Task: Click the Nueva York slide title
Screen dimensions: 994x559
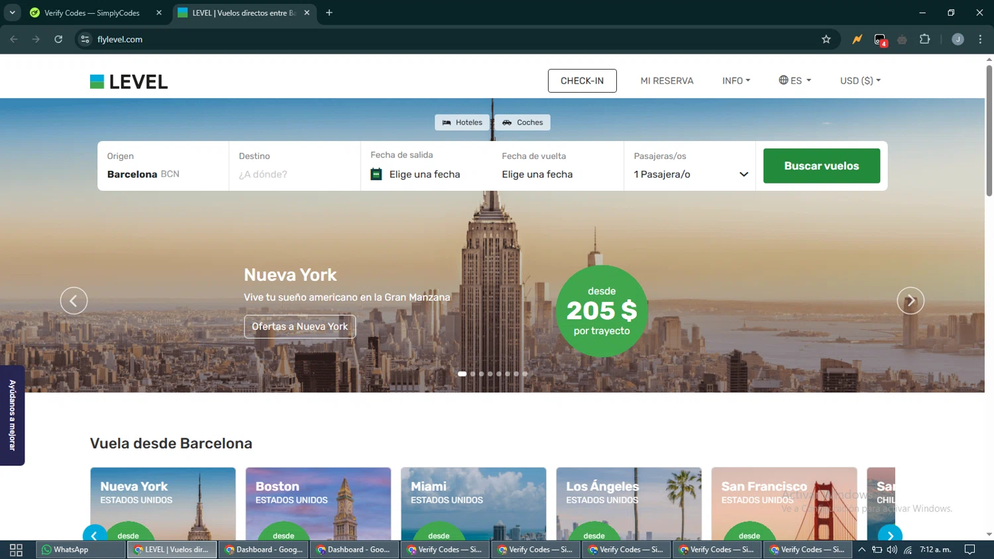Action: tap(290, 275)
